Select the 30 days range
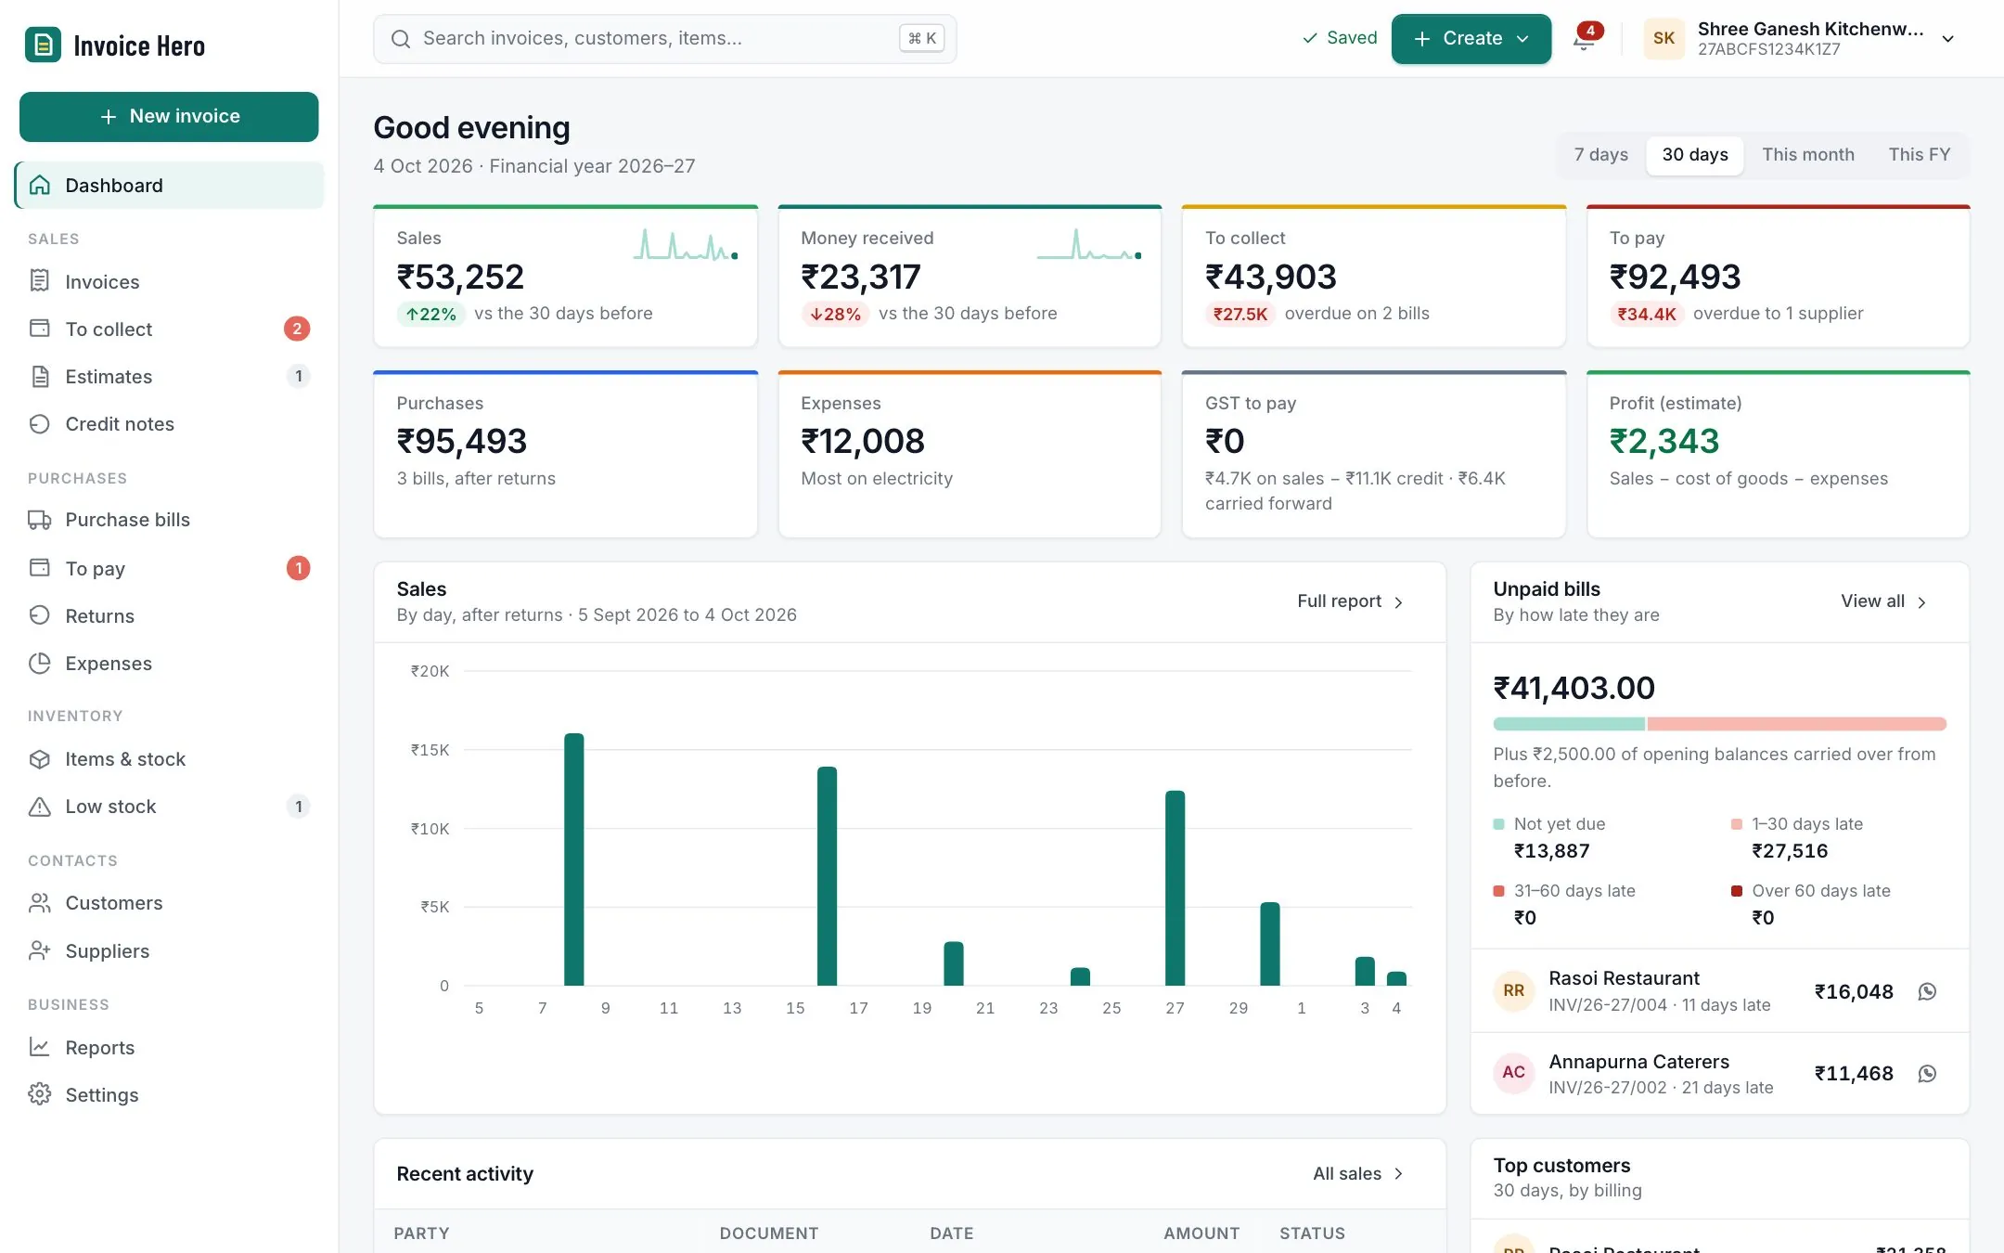The width and height of the screenshot is (2004, 1253). coord(1694,155)
